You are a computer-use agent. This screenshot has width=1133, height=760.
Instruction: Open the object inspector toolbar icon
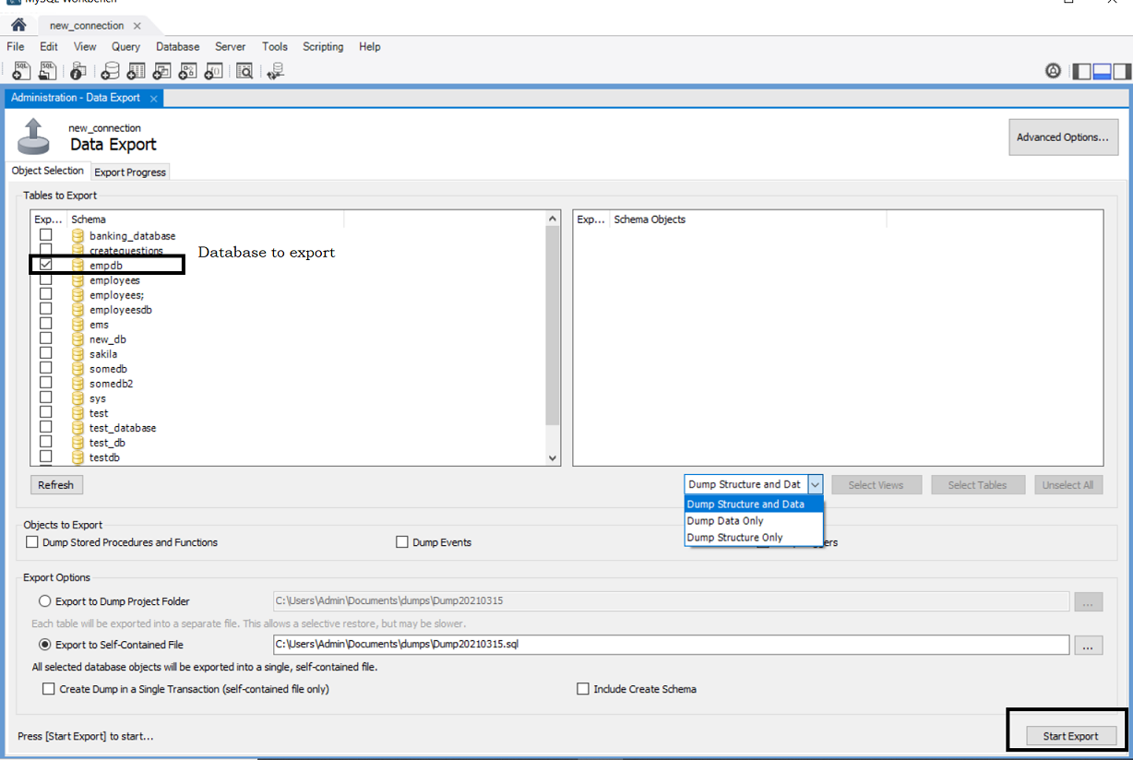coord(78,70)
